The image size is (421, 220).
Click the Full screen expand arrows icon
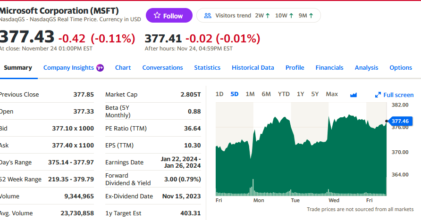[378, 95]
